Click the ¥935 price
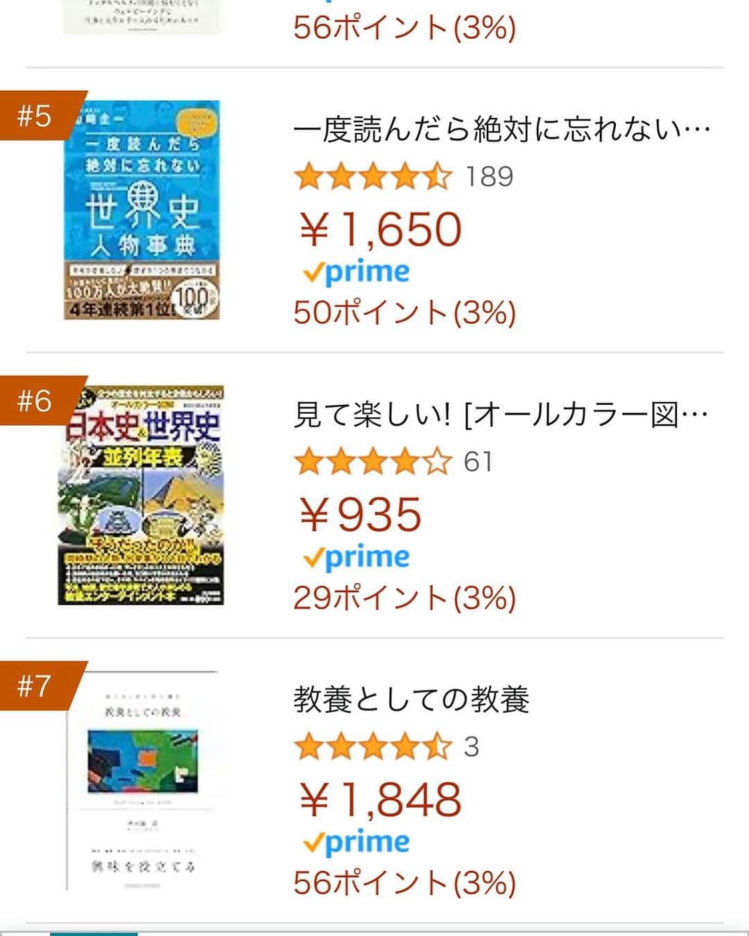 [360, 514]
